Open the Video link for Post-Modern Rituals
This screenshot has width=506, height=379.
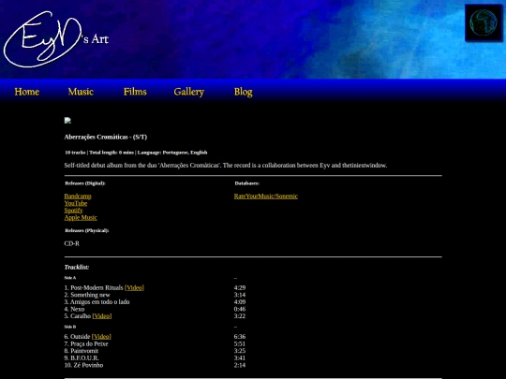point(134,287)
